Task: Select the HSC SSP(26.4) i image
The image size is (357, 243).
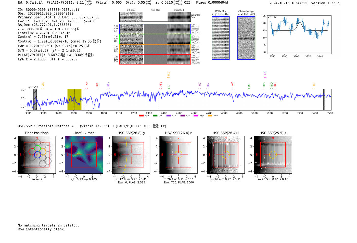Action: pos(226,155)
